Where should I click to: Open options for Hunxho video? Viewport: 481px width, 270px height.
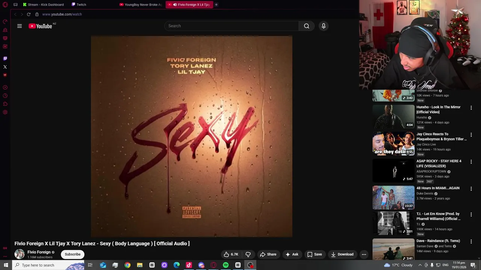(471, 108)
